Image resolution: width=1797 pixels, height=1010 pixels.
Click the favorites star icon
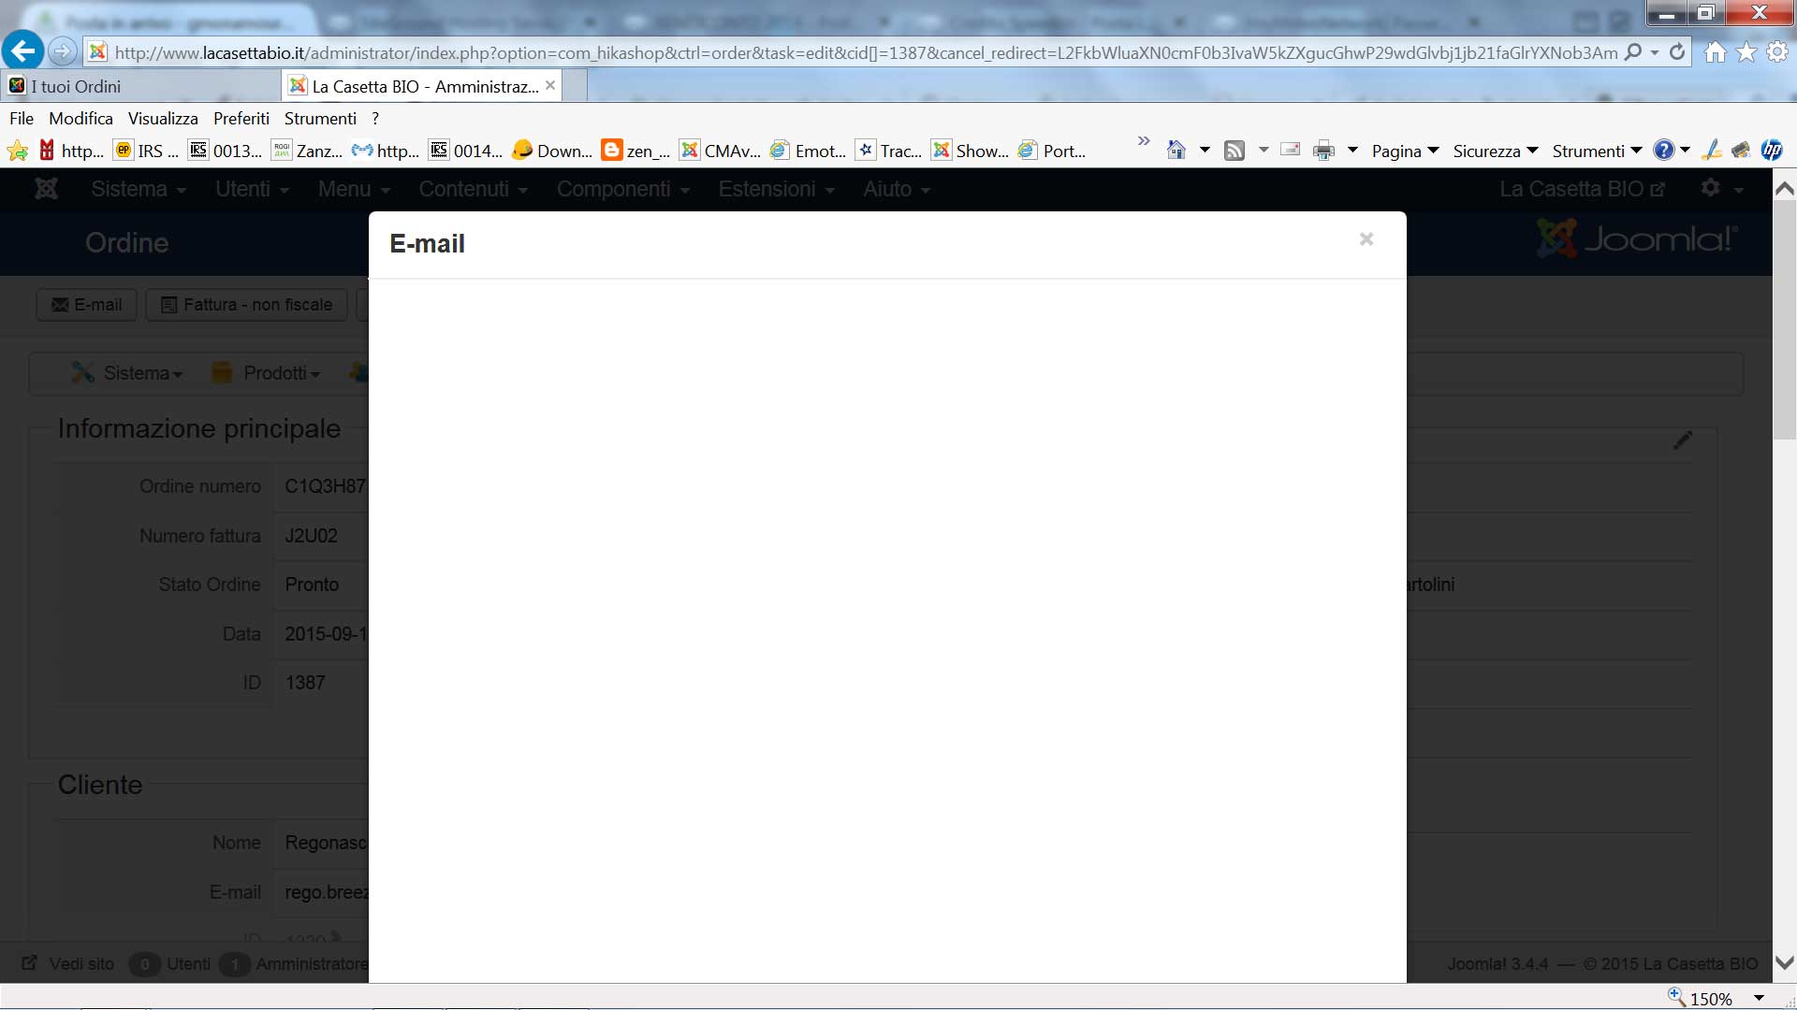tap(1746, 52)
